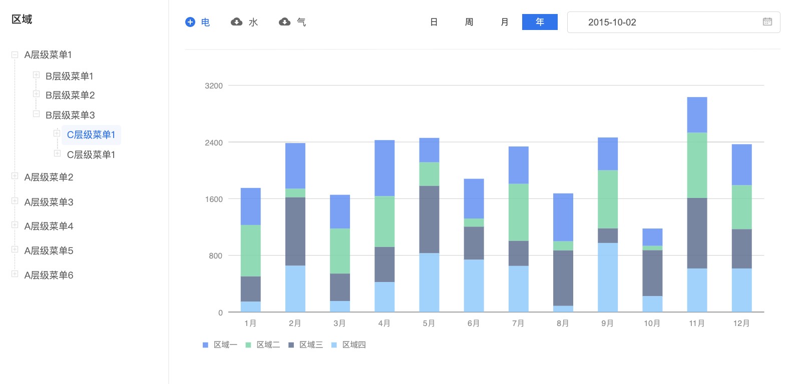Image resolution: width=787 pixels, height=384 pixels.
Task: Switch to the 周 view tab
Action: pyautogui.click(x=469, y=22)
